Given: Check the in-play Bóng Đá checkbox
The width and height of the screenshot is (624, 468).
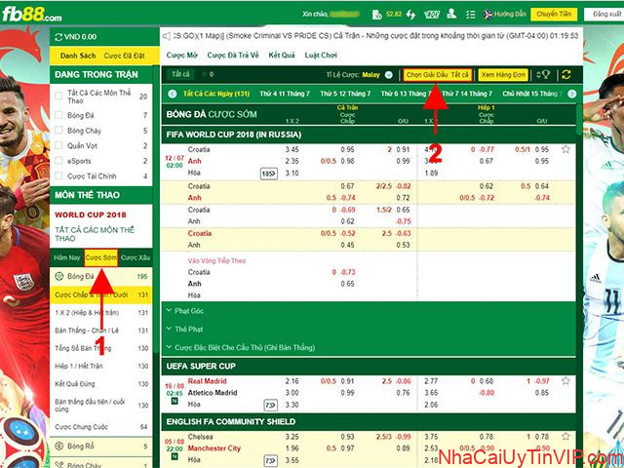Looking at the screenshot, I should coord(58,115).
